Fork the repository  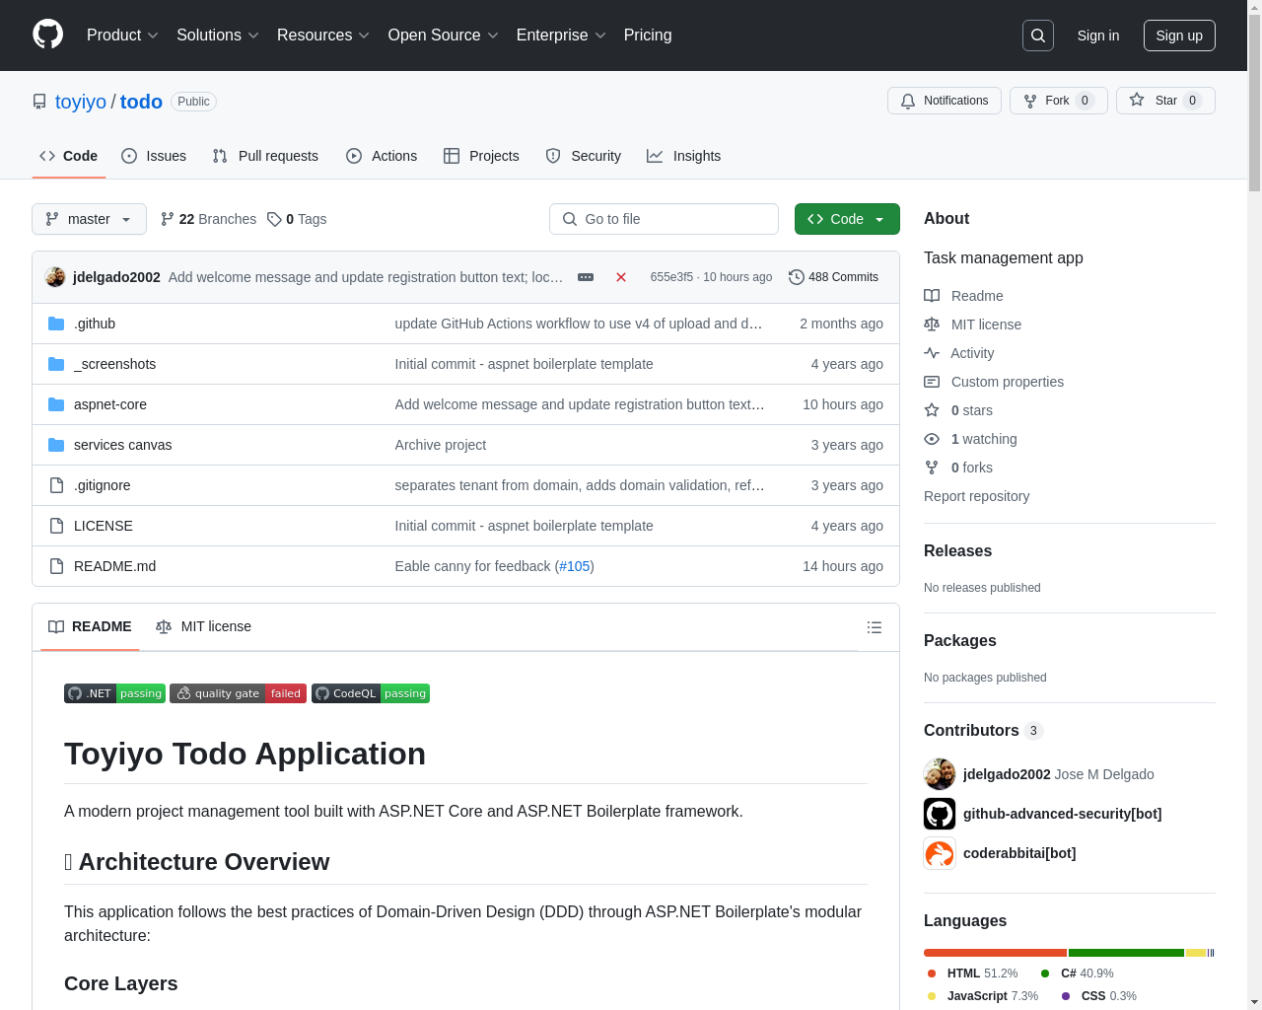coord(1058,101)
